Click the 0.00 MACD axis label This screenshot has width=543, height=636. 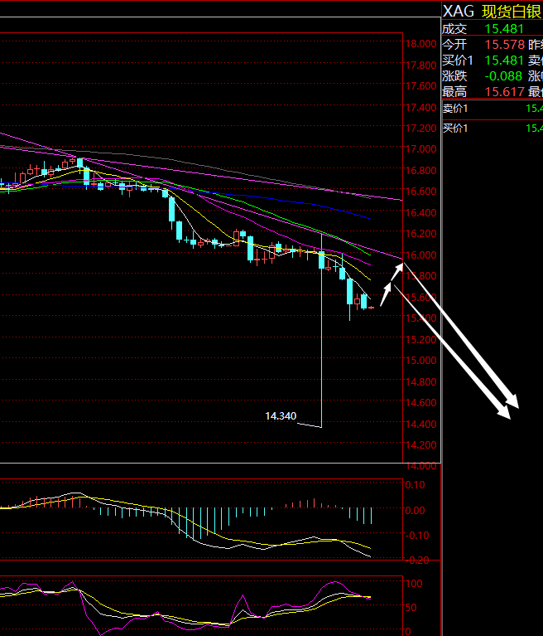coord(415,510)
